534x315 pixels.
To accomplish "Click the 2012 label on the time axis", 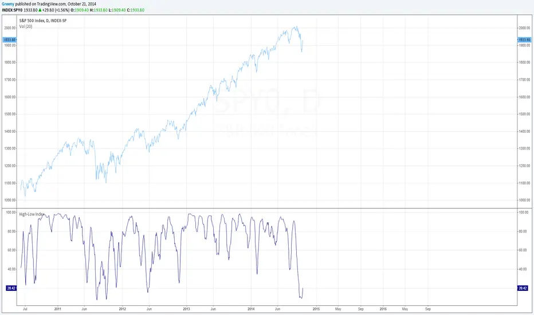I will tap(122, 309).
